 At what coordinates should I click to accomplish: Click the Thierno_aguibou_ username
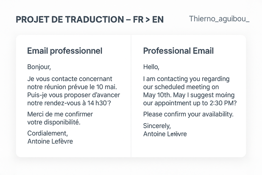coord(219,19)
